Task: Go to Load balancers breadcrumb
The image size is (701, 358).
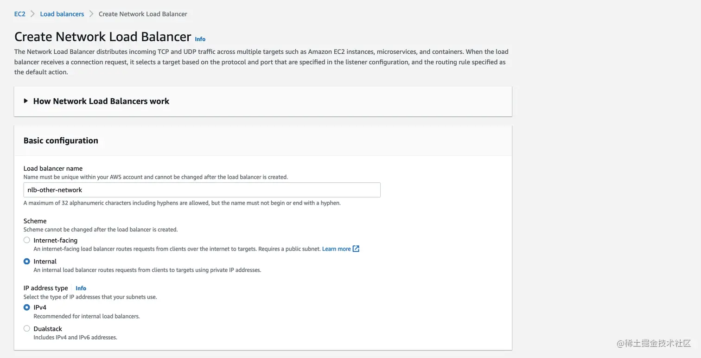Action: tap(62, 14)
